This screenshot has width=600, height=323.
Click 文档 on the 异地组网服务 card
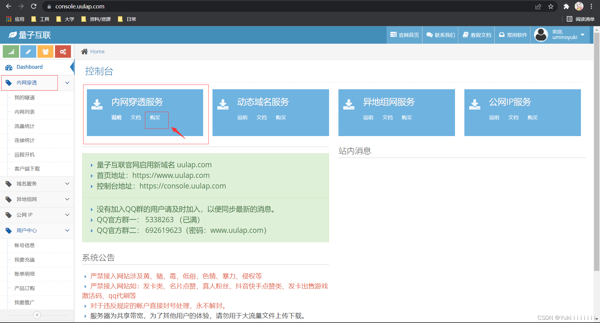pyautogui.click(x=387, y=118)
